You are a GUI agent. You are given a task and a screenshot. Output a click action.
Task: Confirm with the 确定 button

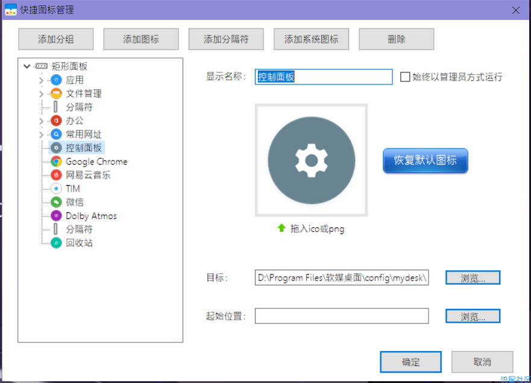(411, 362)
